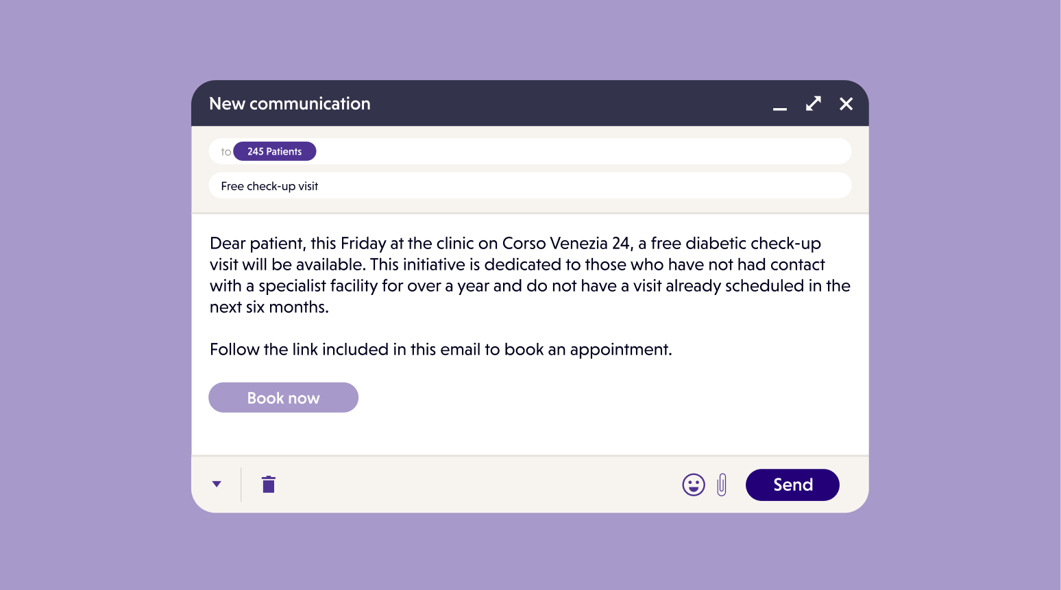The height and width of the screenshot is (590, 1061).
Task: Click the words Corso Venezia 24
Action: (x=565, y=244)
